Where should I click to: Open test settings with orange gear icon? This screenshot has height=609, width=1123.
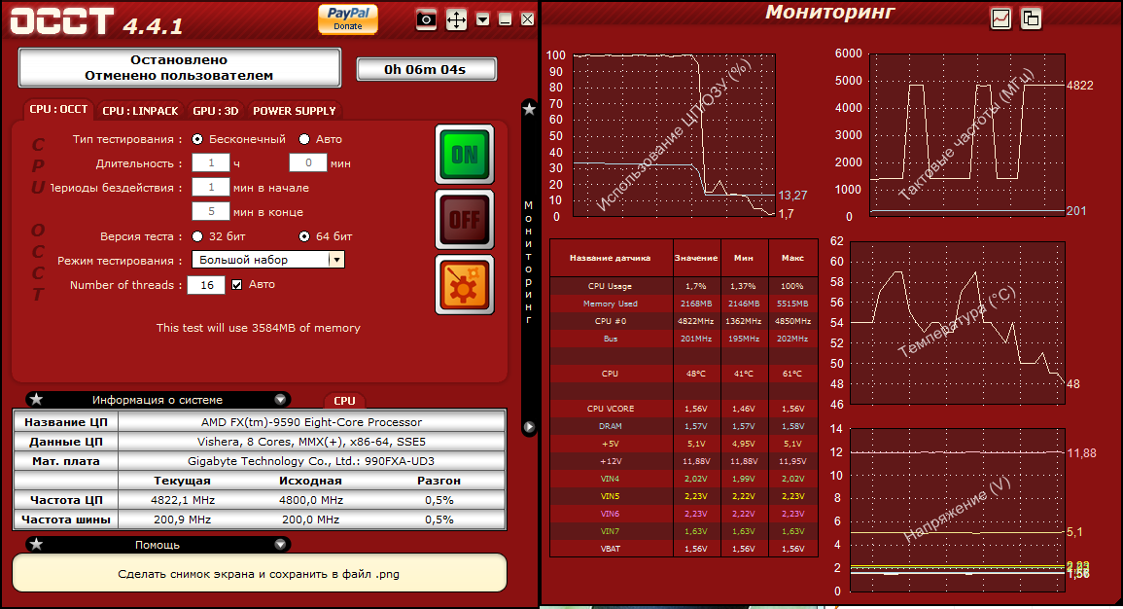(464, 284)
